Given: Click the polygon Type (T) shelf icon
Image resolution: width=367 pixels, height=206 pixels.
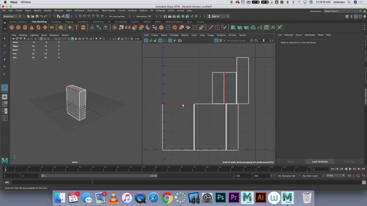Looking at the screenshot, I should [x=76, y=27].
